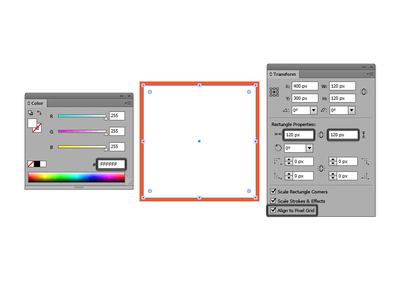The image size is (398, 281).
Task: Click the FFFFFF hex value field
Action: point(110,163)
